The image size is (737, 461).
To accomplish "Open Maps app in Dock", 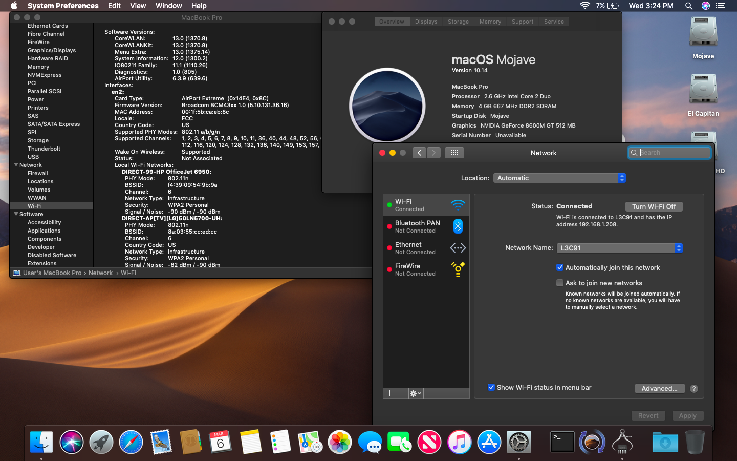I will coord(310,442).
